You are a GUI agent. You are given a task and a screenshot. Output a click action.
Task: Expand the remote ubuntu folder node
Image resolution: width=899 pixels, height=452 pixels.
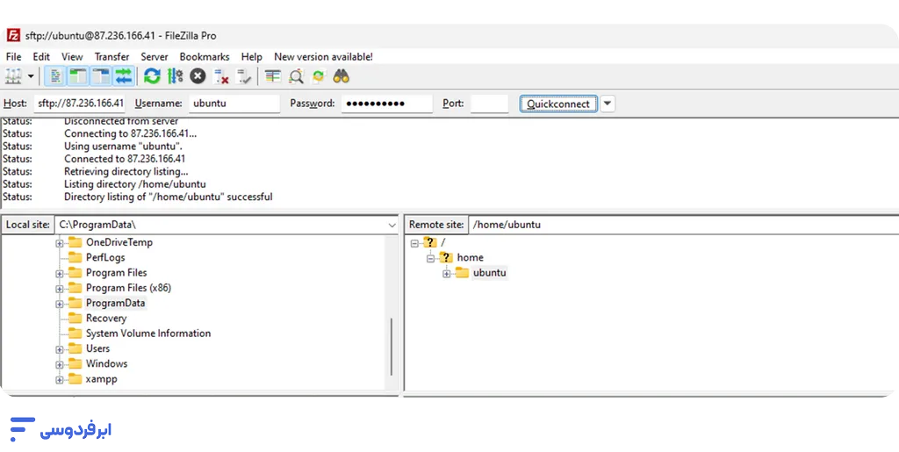click(x=447, y=273)
